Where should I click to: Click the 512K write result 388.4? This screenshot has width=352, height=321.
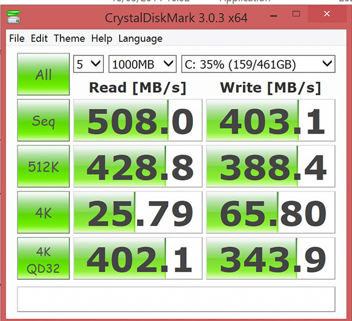[x=270, y=166]
